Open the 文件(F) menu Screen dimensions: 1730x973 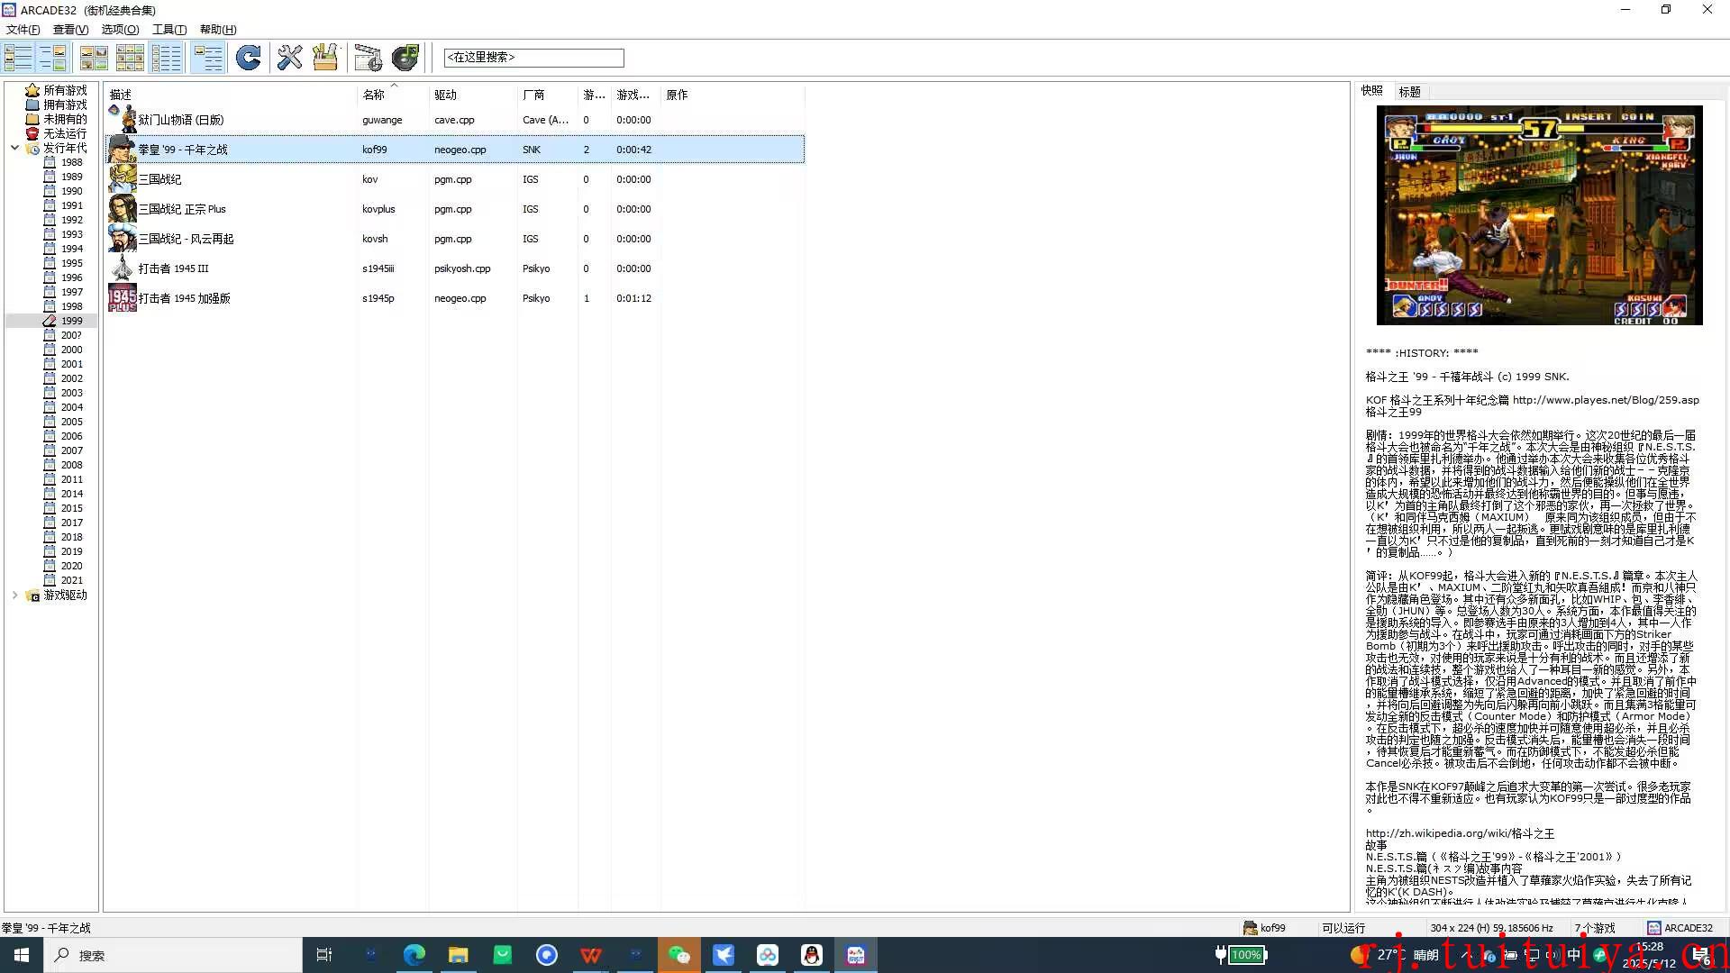coord(23,29)
